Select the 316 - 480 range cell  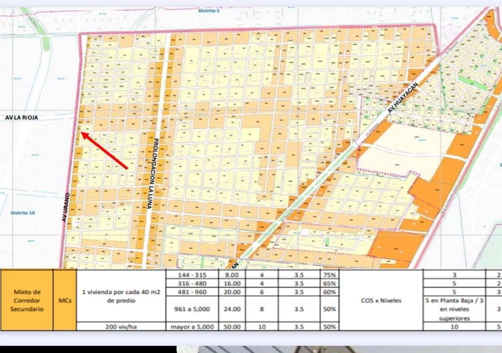pos(192,283)
